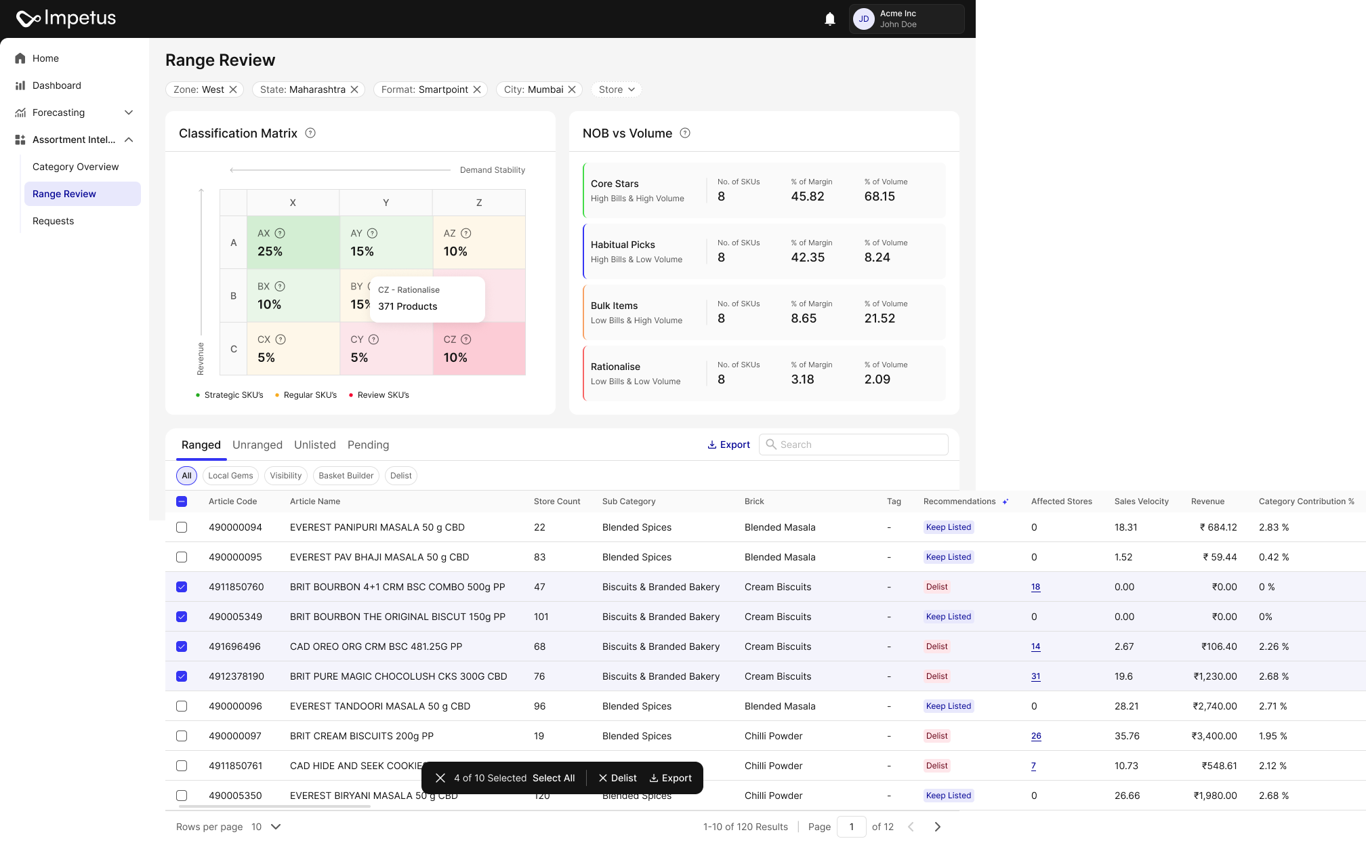Image resolution: width=1366 pixels, height=843 pixels.
Task: Click Export in the selection bar
Action: 671,778
